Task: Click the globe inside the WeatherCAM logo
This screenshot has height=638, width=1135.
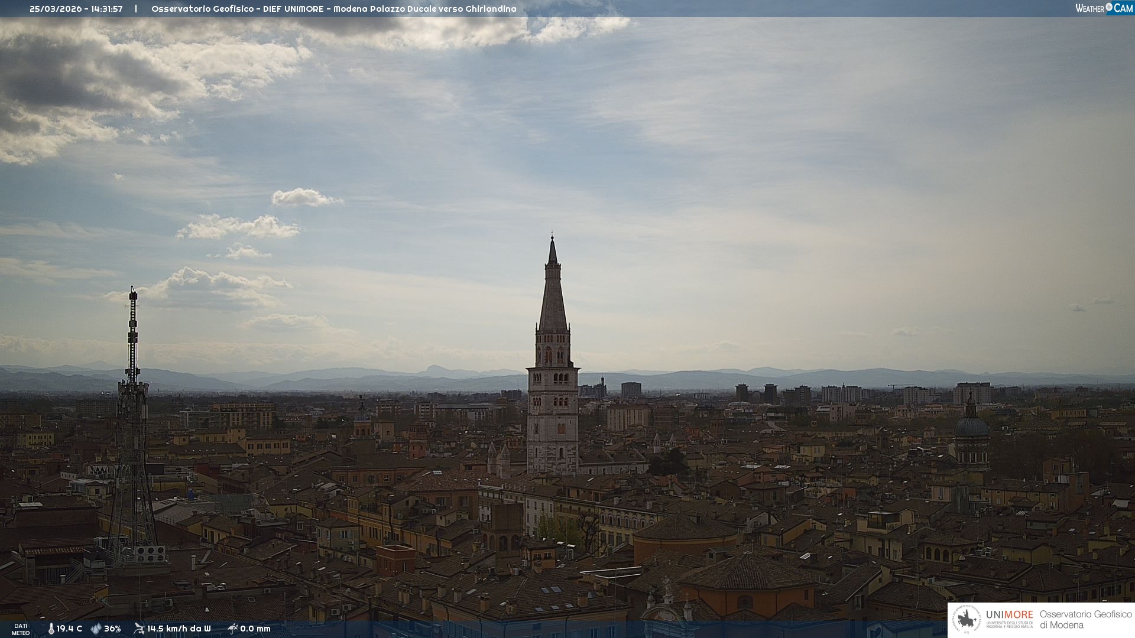Action: pos(1109,7)
